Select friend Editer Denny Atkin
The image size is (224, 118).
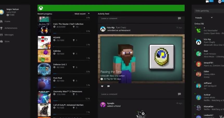click(x=209, y=74)
